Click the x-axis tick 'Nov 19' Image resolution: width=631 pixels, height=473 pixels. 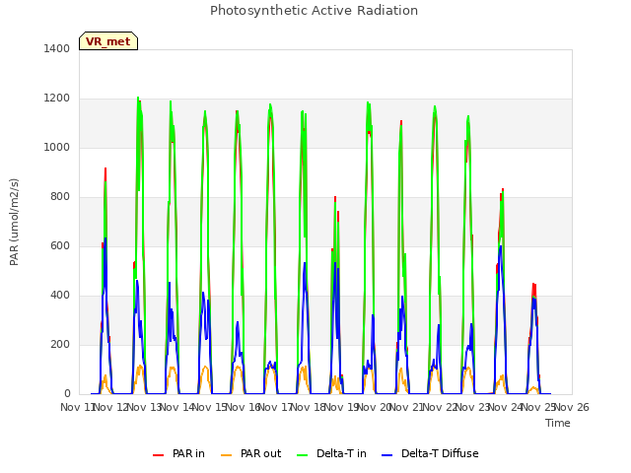click(x=341, y=407)
